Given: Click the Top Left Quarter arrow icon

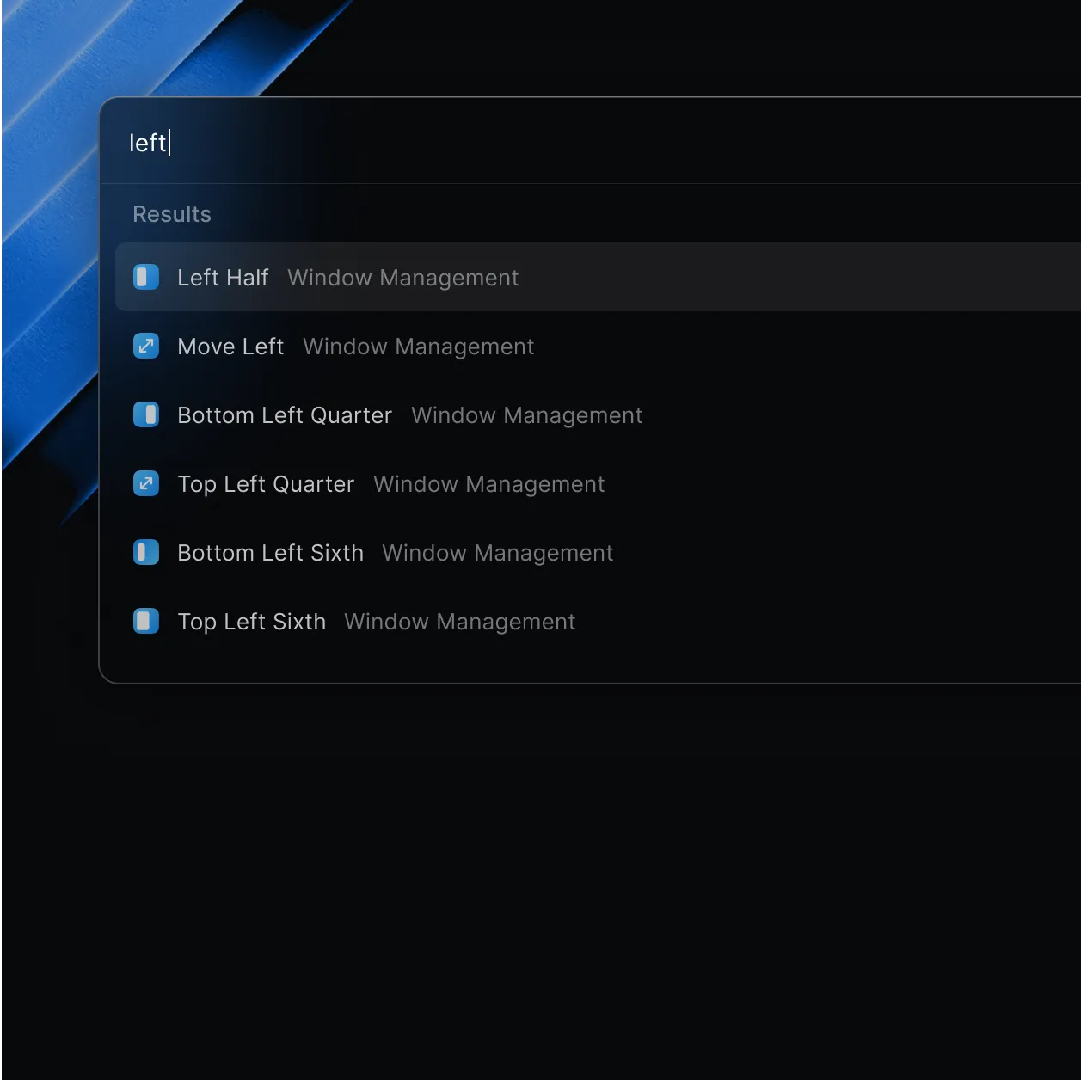Looking at the screenshot, I should click(146, 483).
